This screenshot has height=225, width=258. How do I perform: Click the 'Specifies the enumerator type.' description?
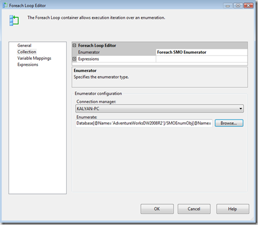coord(101,77)
